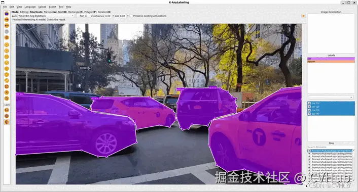Screen dimensions: 358x192
Task: Toggle the checkbox of the highlighted file row
Action: point(309,151)
